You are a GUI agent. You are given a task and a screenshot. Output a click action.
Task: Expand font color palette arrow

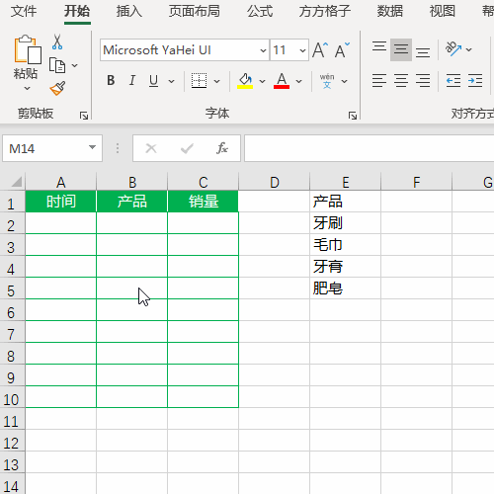click(x=298, y=81)
